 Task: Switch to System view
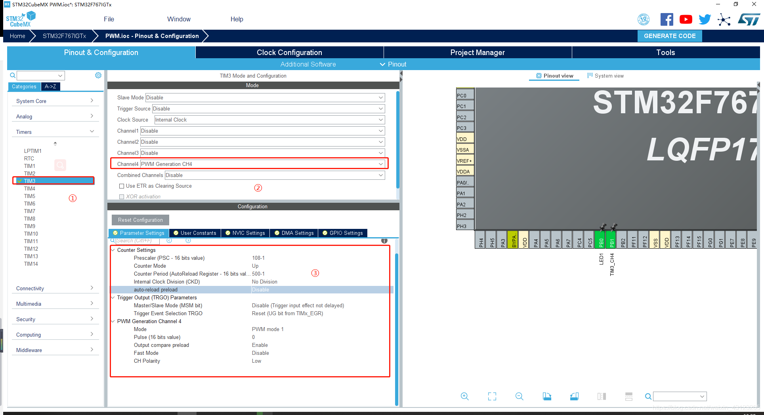click(605, 76)
